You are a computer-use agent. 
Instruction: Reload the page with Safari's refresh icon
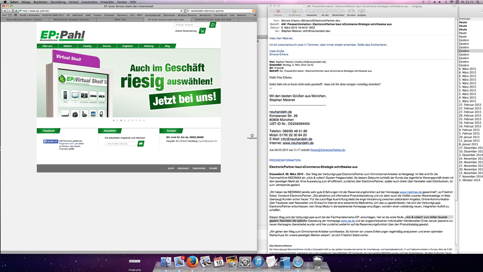pyautogui.click(x=181, y=11)
